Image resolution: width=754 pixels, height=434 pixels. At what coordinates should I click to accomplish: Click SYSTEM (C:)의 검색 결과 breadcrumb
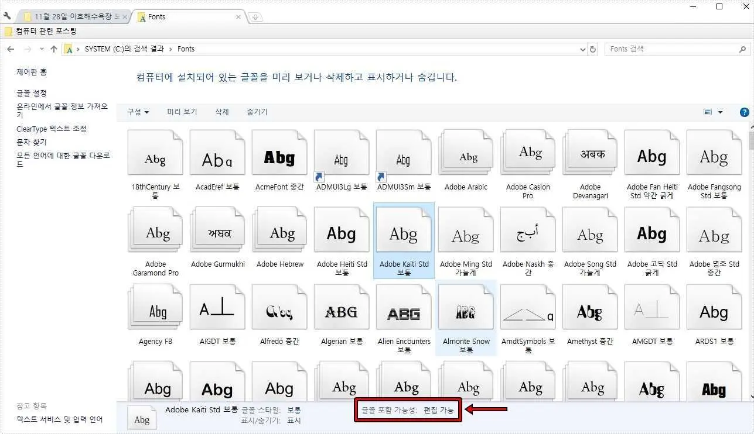pyautogui.click(x=124, y=49)
